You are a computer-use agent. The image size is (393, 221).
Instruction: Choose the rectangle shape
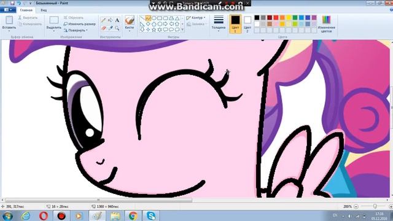click(160, 18)
